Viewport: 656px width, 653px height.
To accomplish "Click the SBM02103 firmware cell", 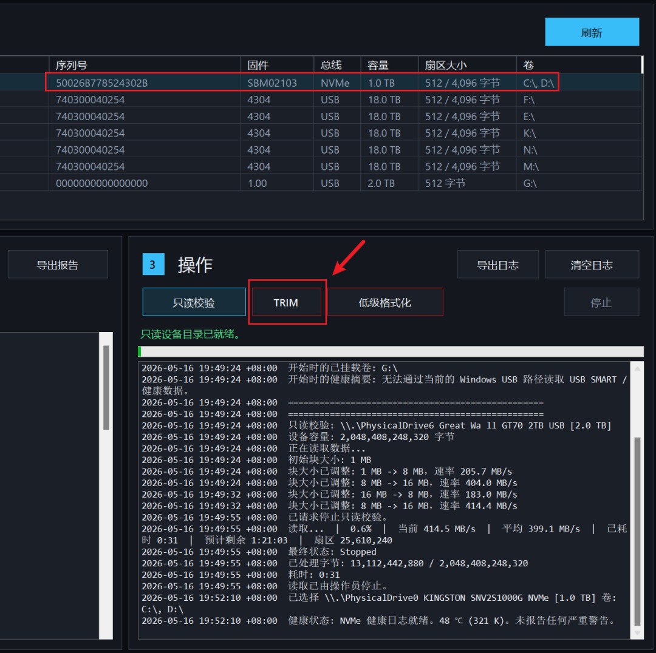I will tap(272, 83).
